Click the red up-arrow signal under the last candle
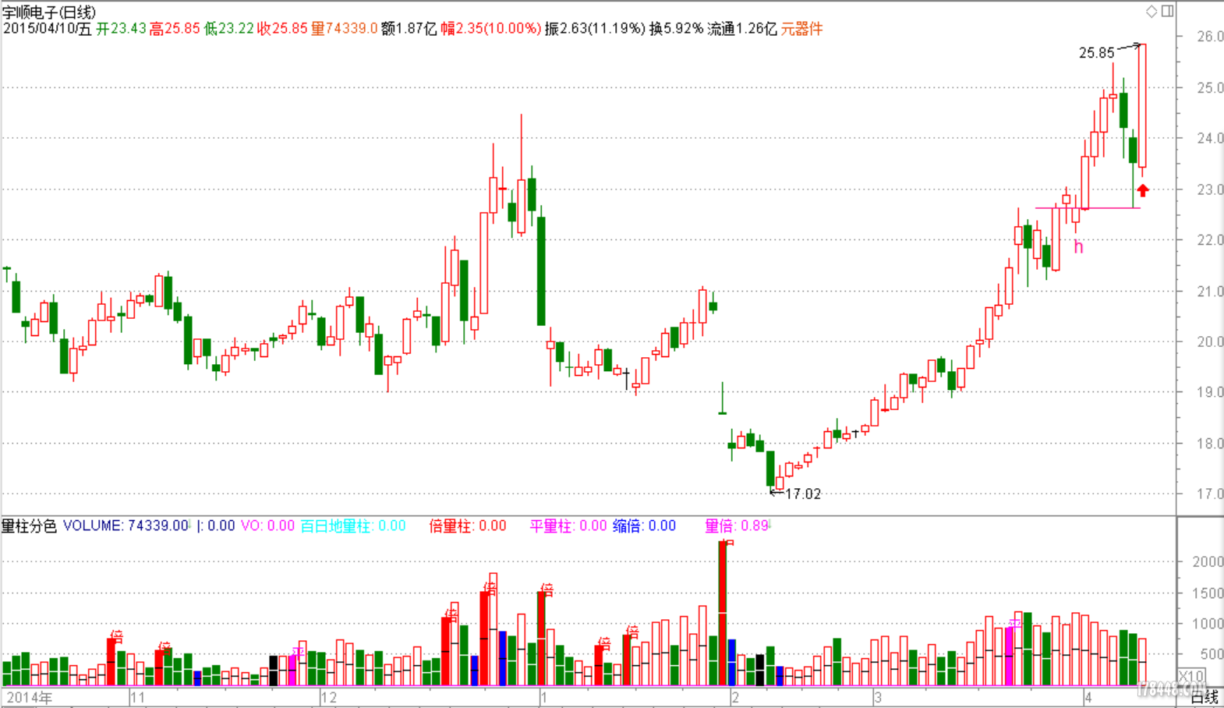The height and width of the screenshot is (708, 1224). 1143,190
